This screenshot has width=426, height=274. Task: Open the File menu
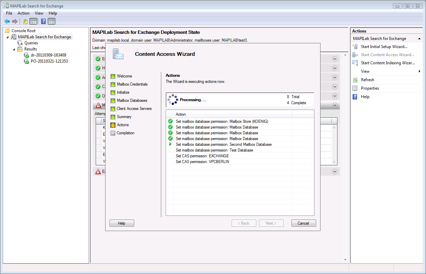9,13
